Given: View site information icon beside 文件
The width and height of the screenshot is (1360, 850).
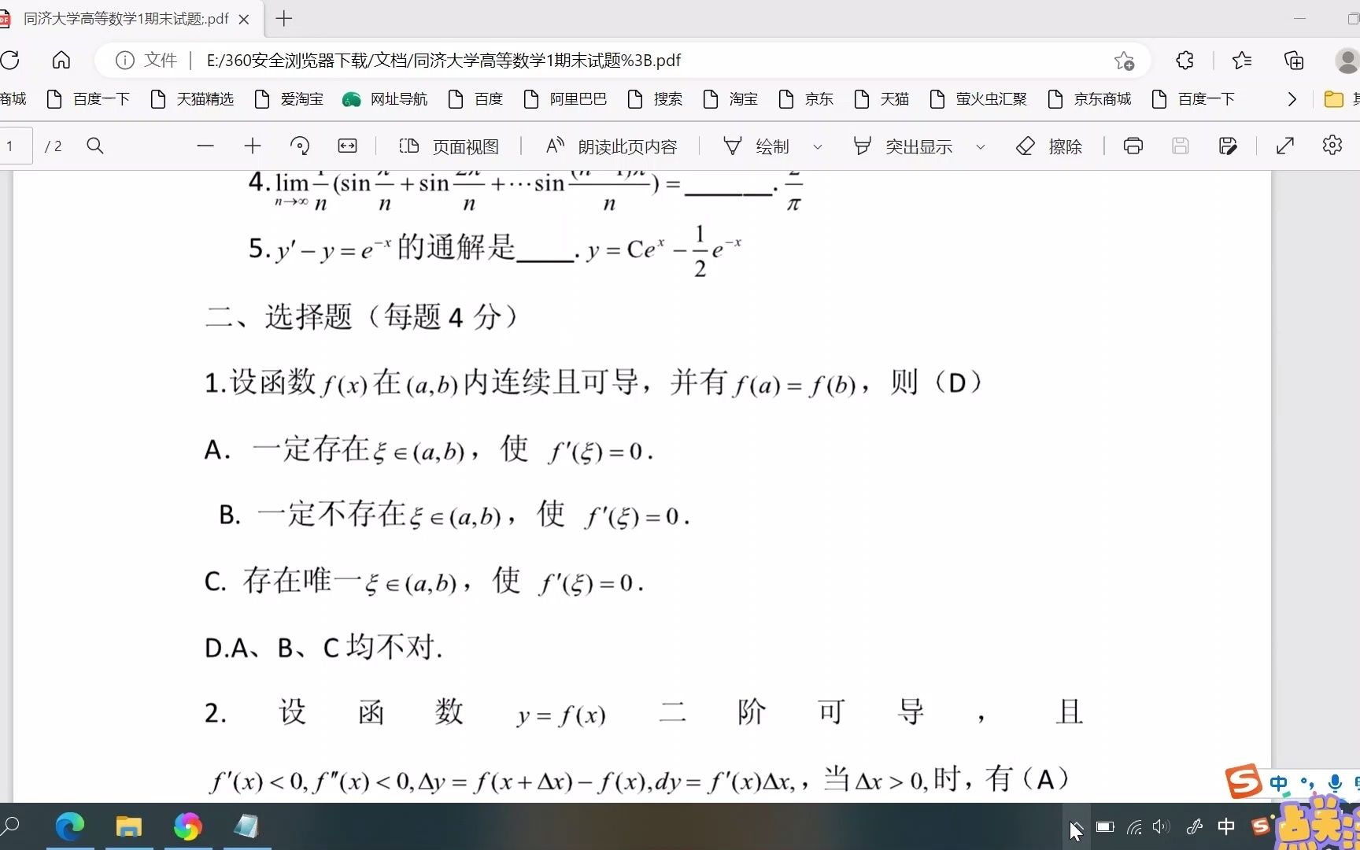Looking at the screenshot, I should [x=124, y=61].
